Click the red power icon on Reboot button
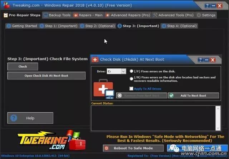 pyautogui.click(x=107, y=148)
